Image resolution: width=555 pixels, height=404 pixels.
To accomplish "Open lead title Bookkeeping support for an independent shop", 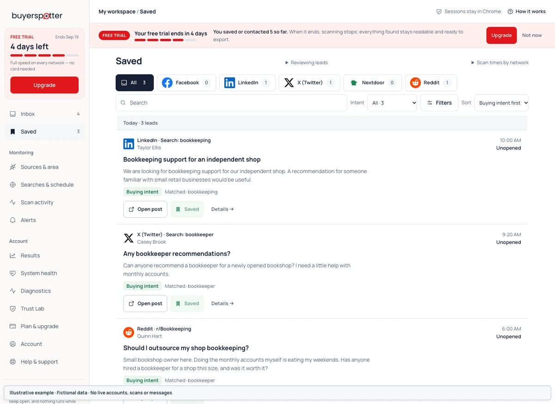I will pos(192,160).
